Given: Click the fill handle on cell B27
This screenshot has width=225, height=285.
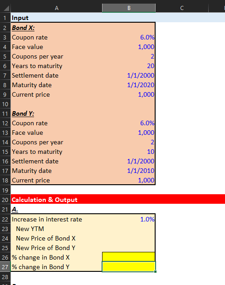Looking at the screenshot, I should pos(155,271).
